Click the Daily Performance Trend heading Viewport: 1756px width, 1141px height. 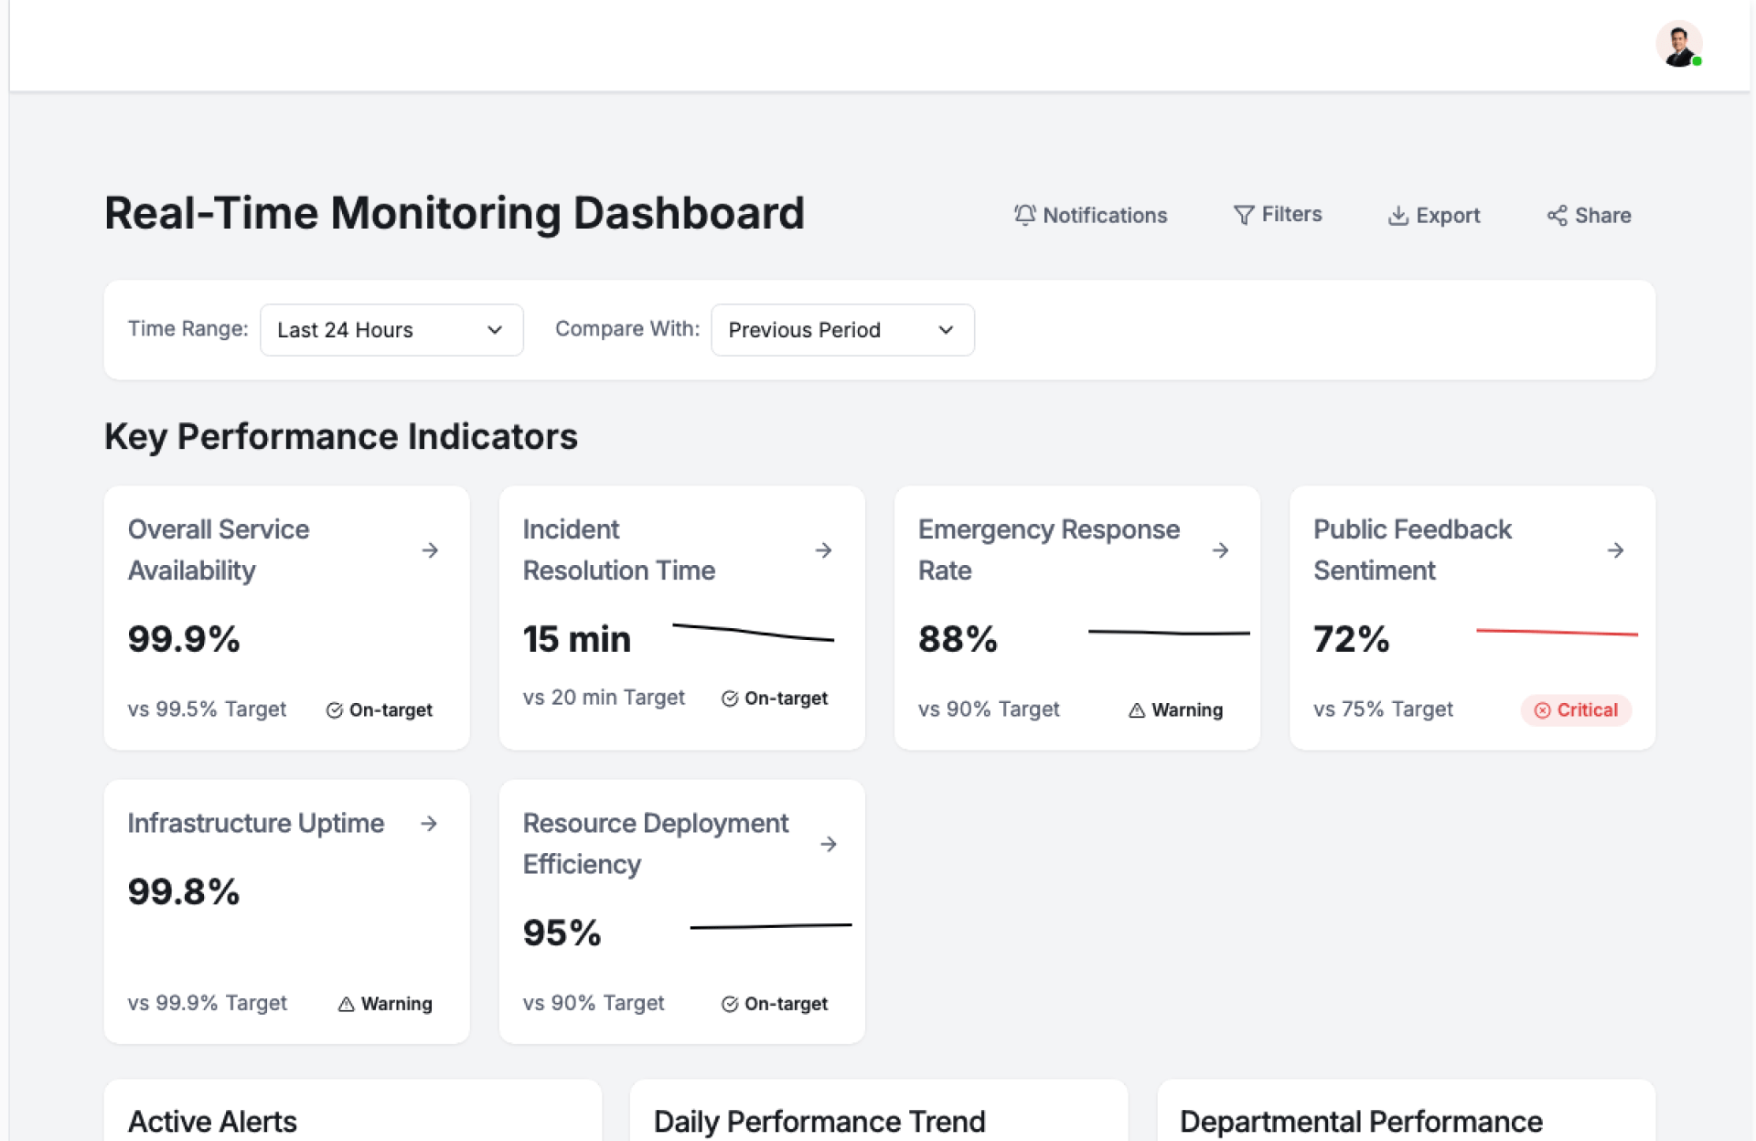pos(819,1121)
